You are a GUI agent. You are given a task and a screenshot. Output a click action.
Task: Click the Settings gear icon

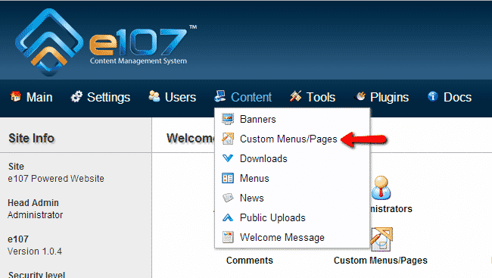click(x=76, y=97)
